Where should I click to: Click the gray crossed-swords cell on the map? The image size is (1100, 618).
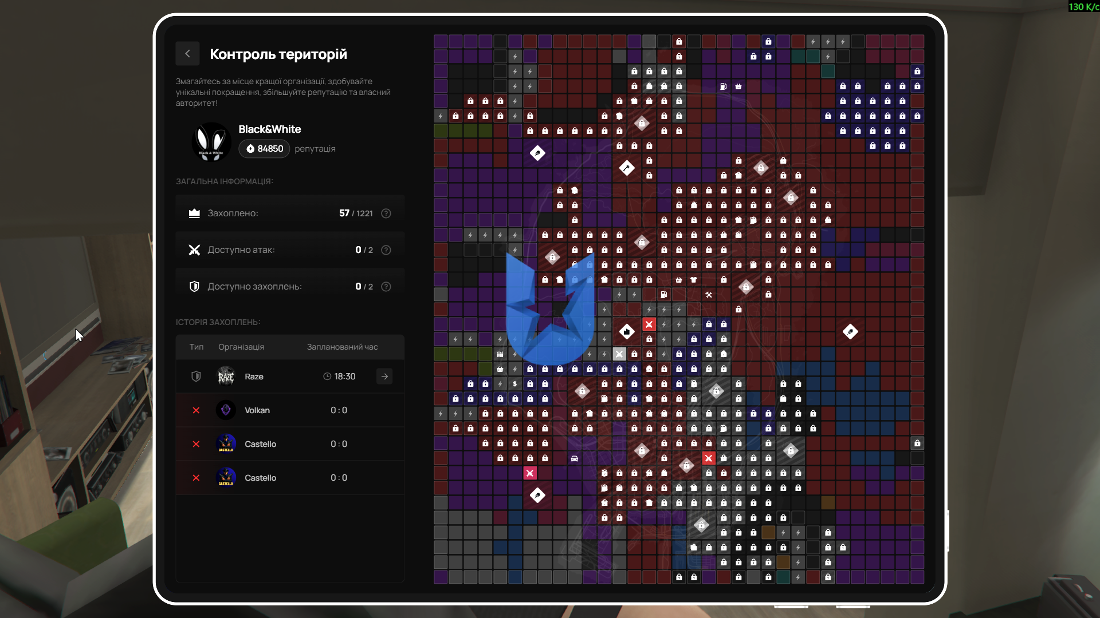(619, 354)
